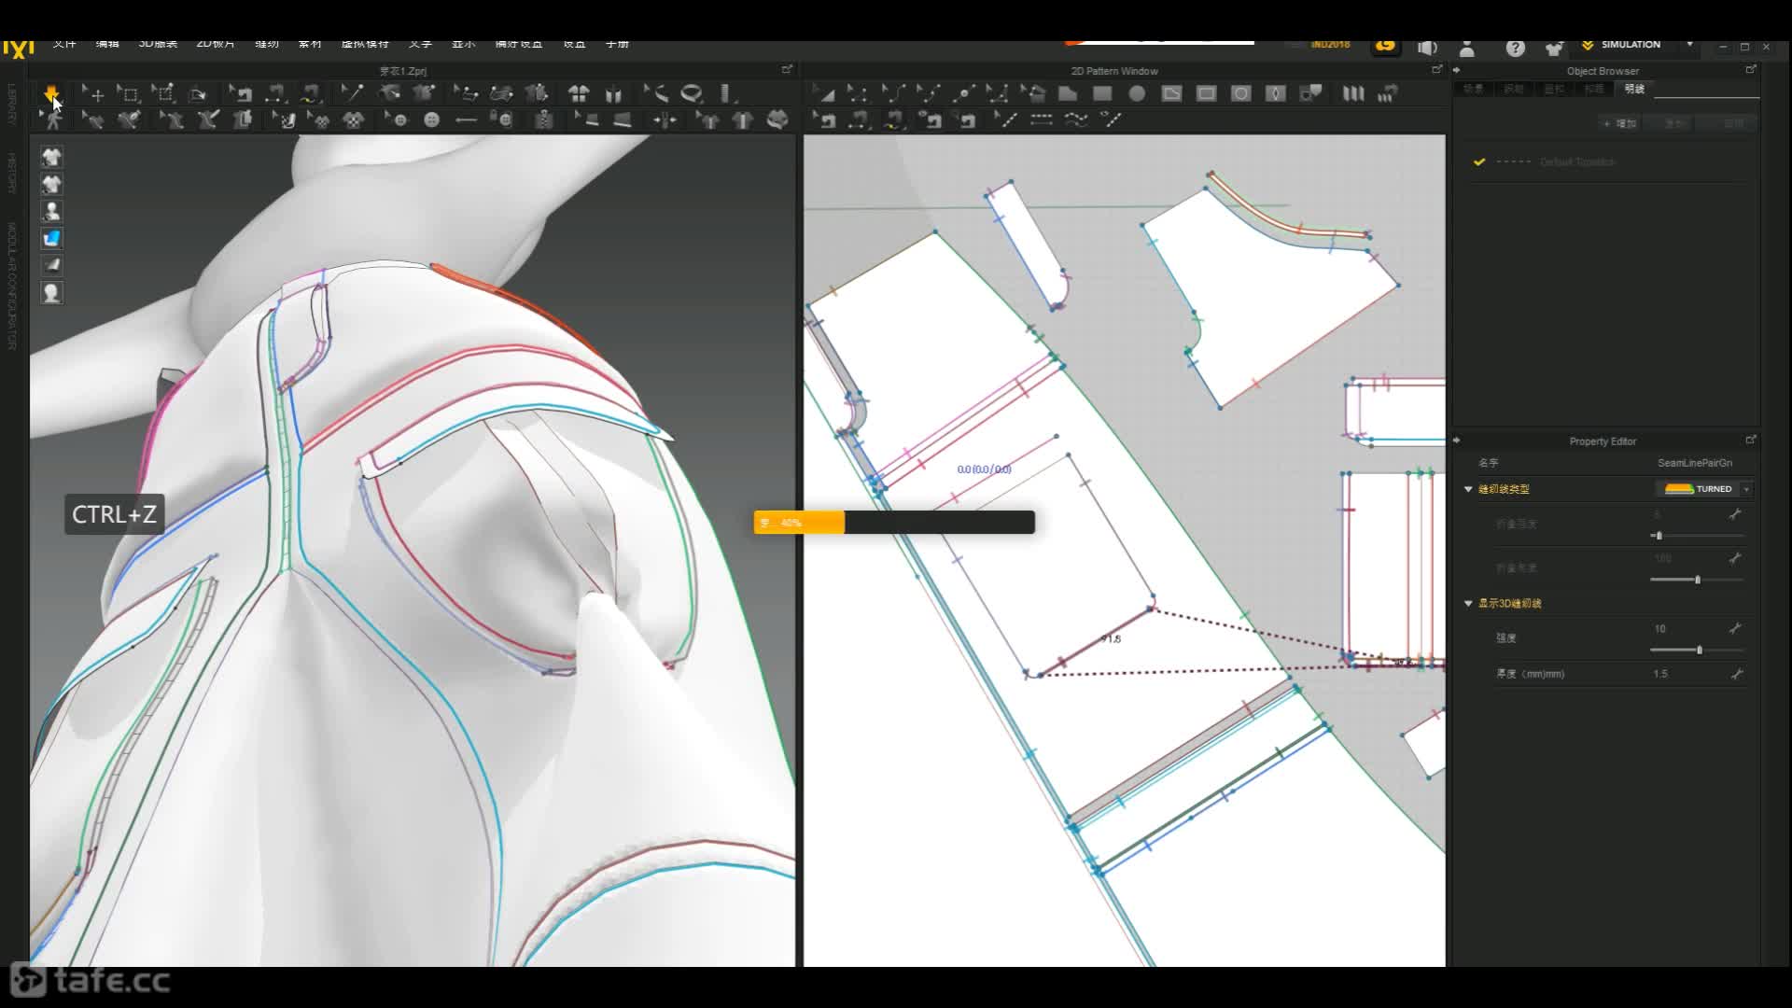Image resolution: width=1792 pixels, height=1008 pixels.
Task: Toggle the avatar head render style icon
Action: tap(51, 293)
